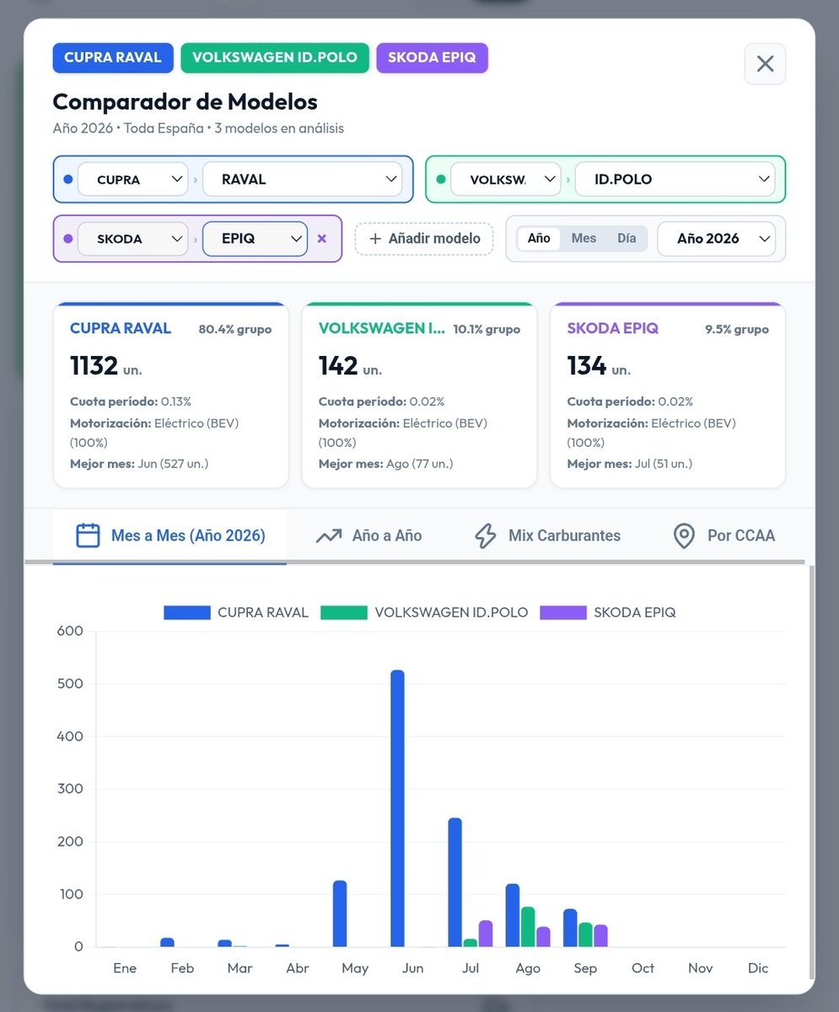Click the July CUPRA RAVAL blue bar

tap(455, 882)
